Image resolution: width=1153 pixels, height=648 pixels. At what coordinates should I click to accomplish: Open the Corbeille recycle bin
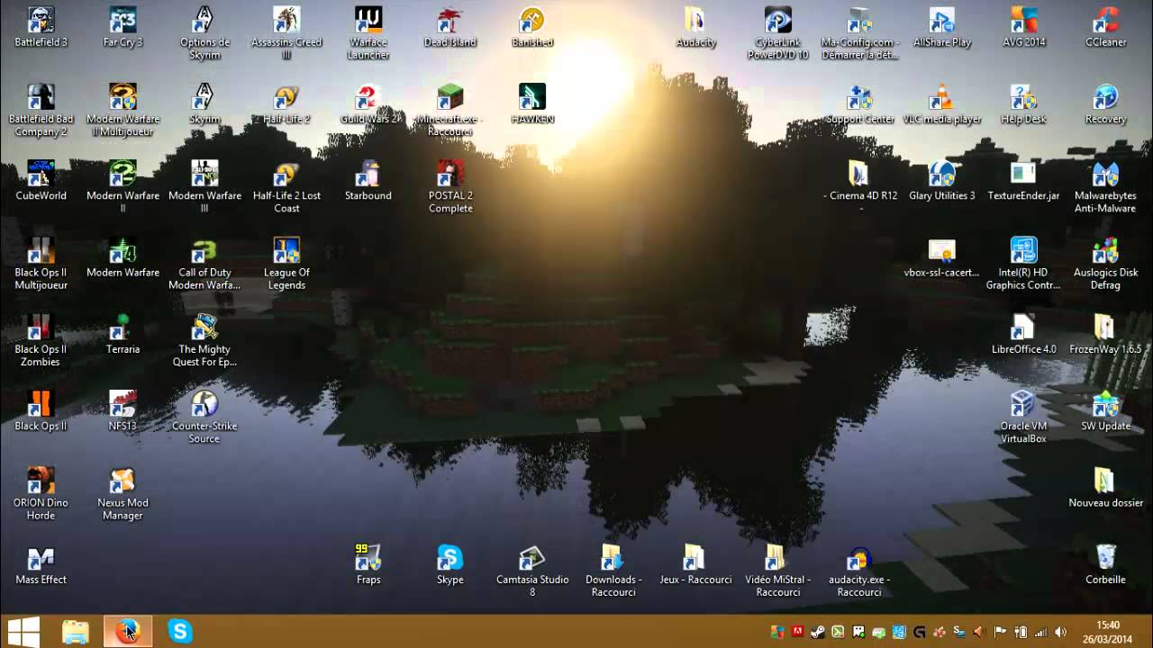coord(1105,557)
